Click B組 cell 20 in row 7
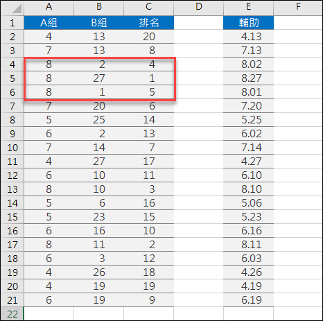323x321 pixels. 99,106
